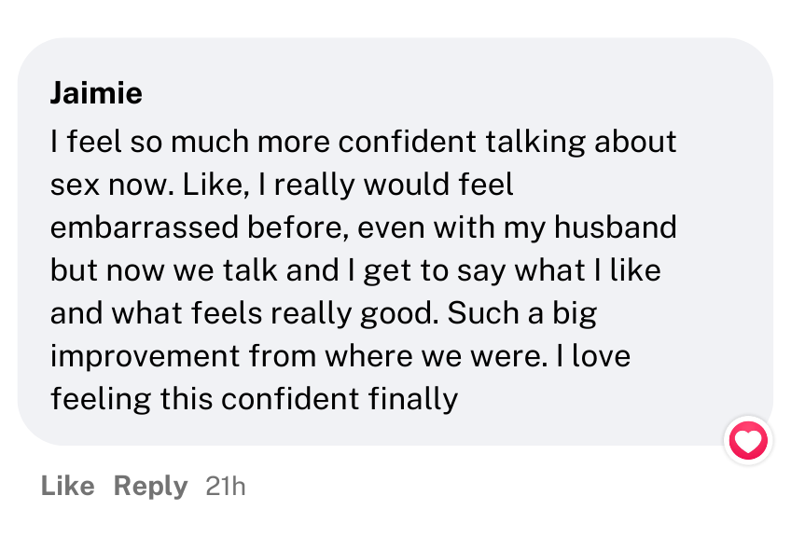Like Jaimie's comment

pos(67,486)
